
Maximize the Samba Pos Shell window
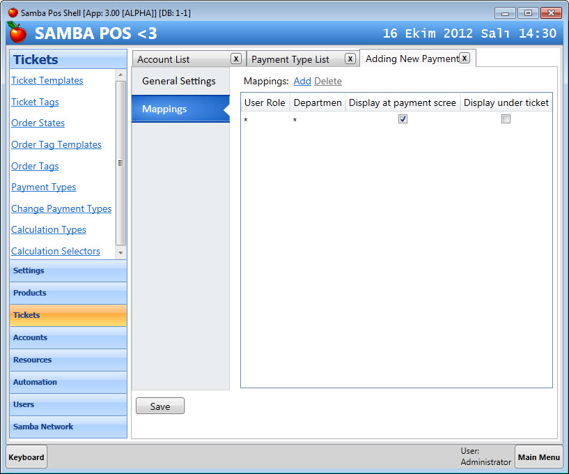coord(528,13)
